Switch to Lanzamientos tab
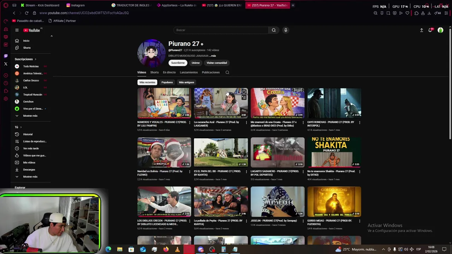452x254 pixels. [189, 72]
